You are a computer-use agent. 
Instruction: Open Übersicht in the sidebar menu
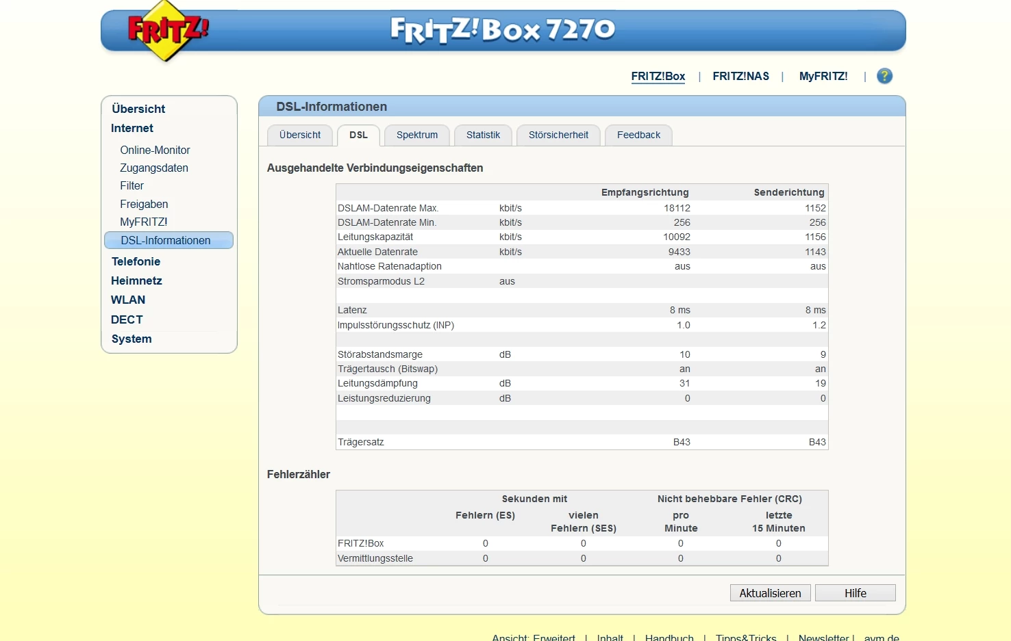[x=138, y=109]
